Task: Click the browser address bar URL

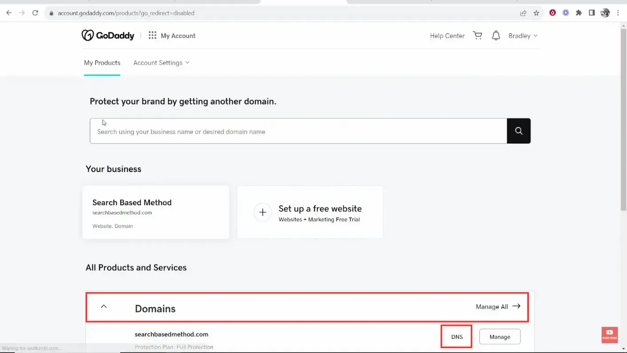Action: coord(126,13)
